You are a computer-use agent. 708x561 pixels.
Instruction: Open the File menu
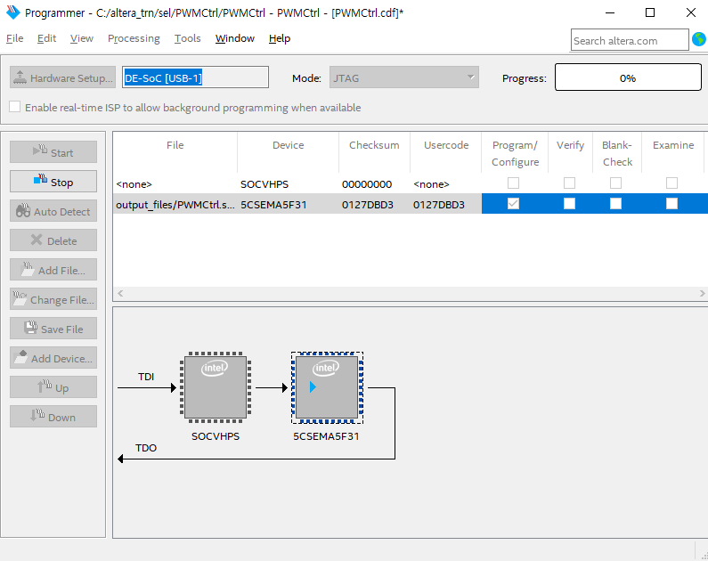point(14,38)
